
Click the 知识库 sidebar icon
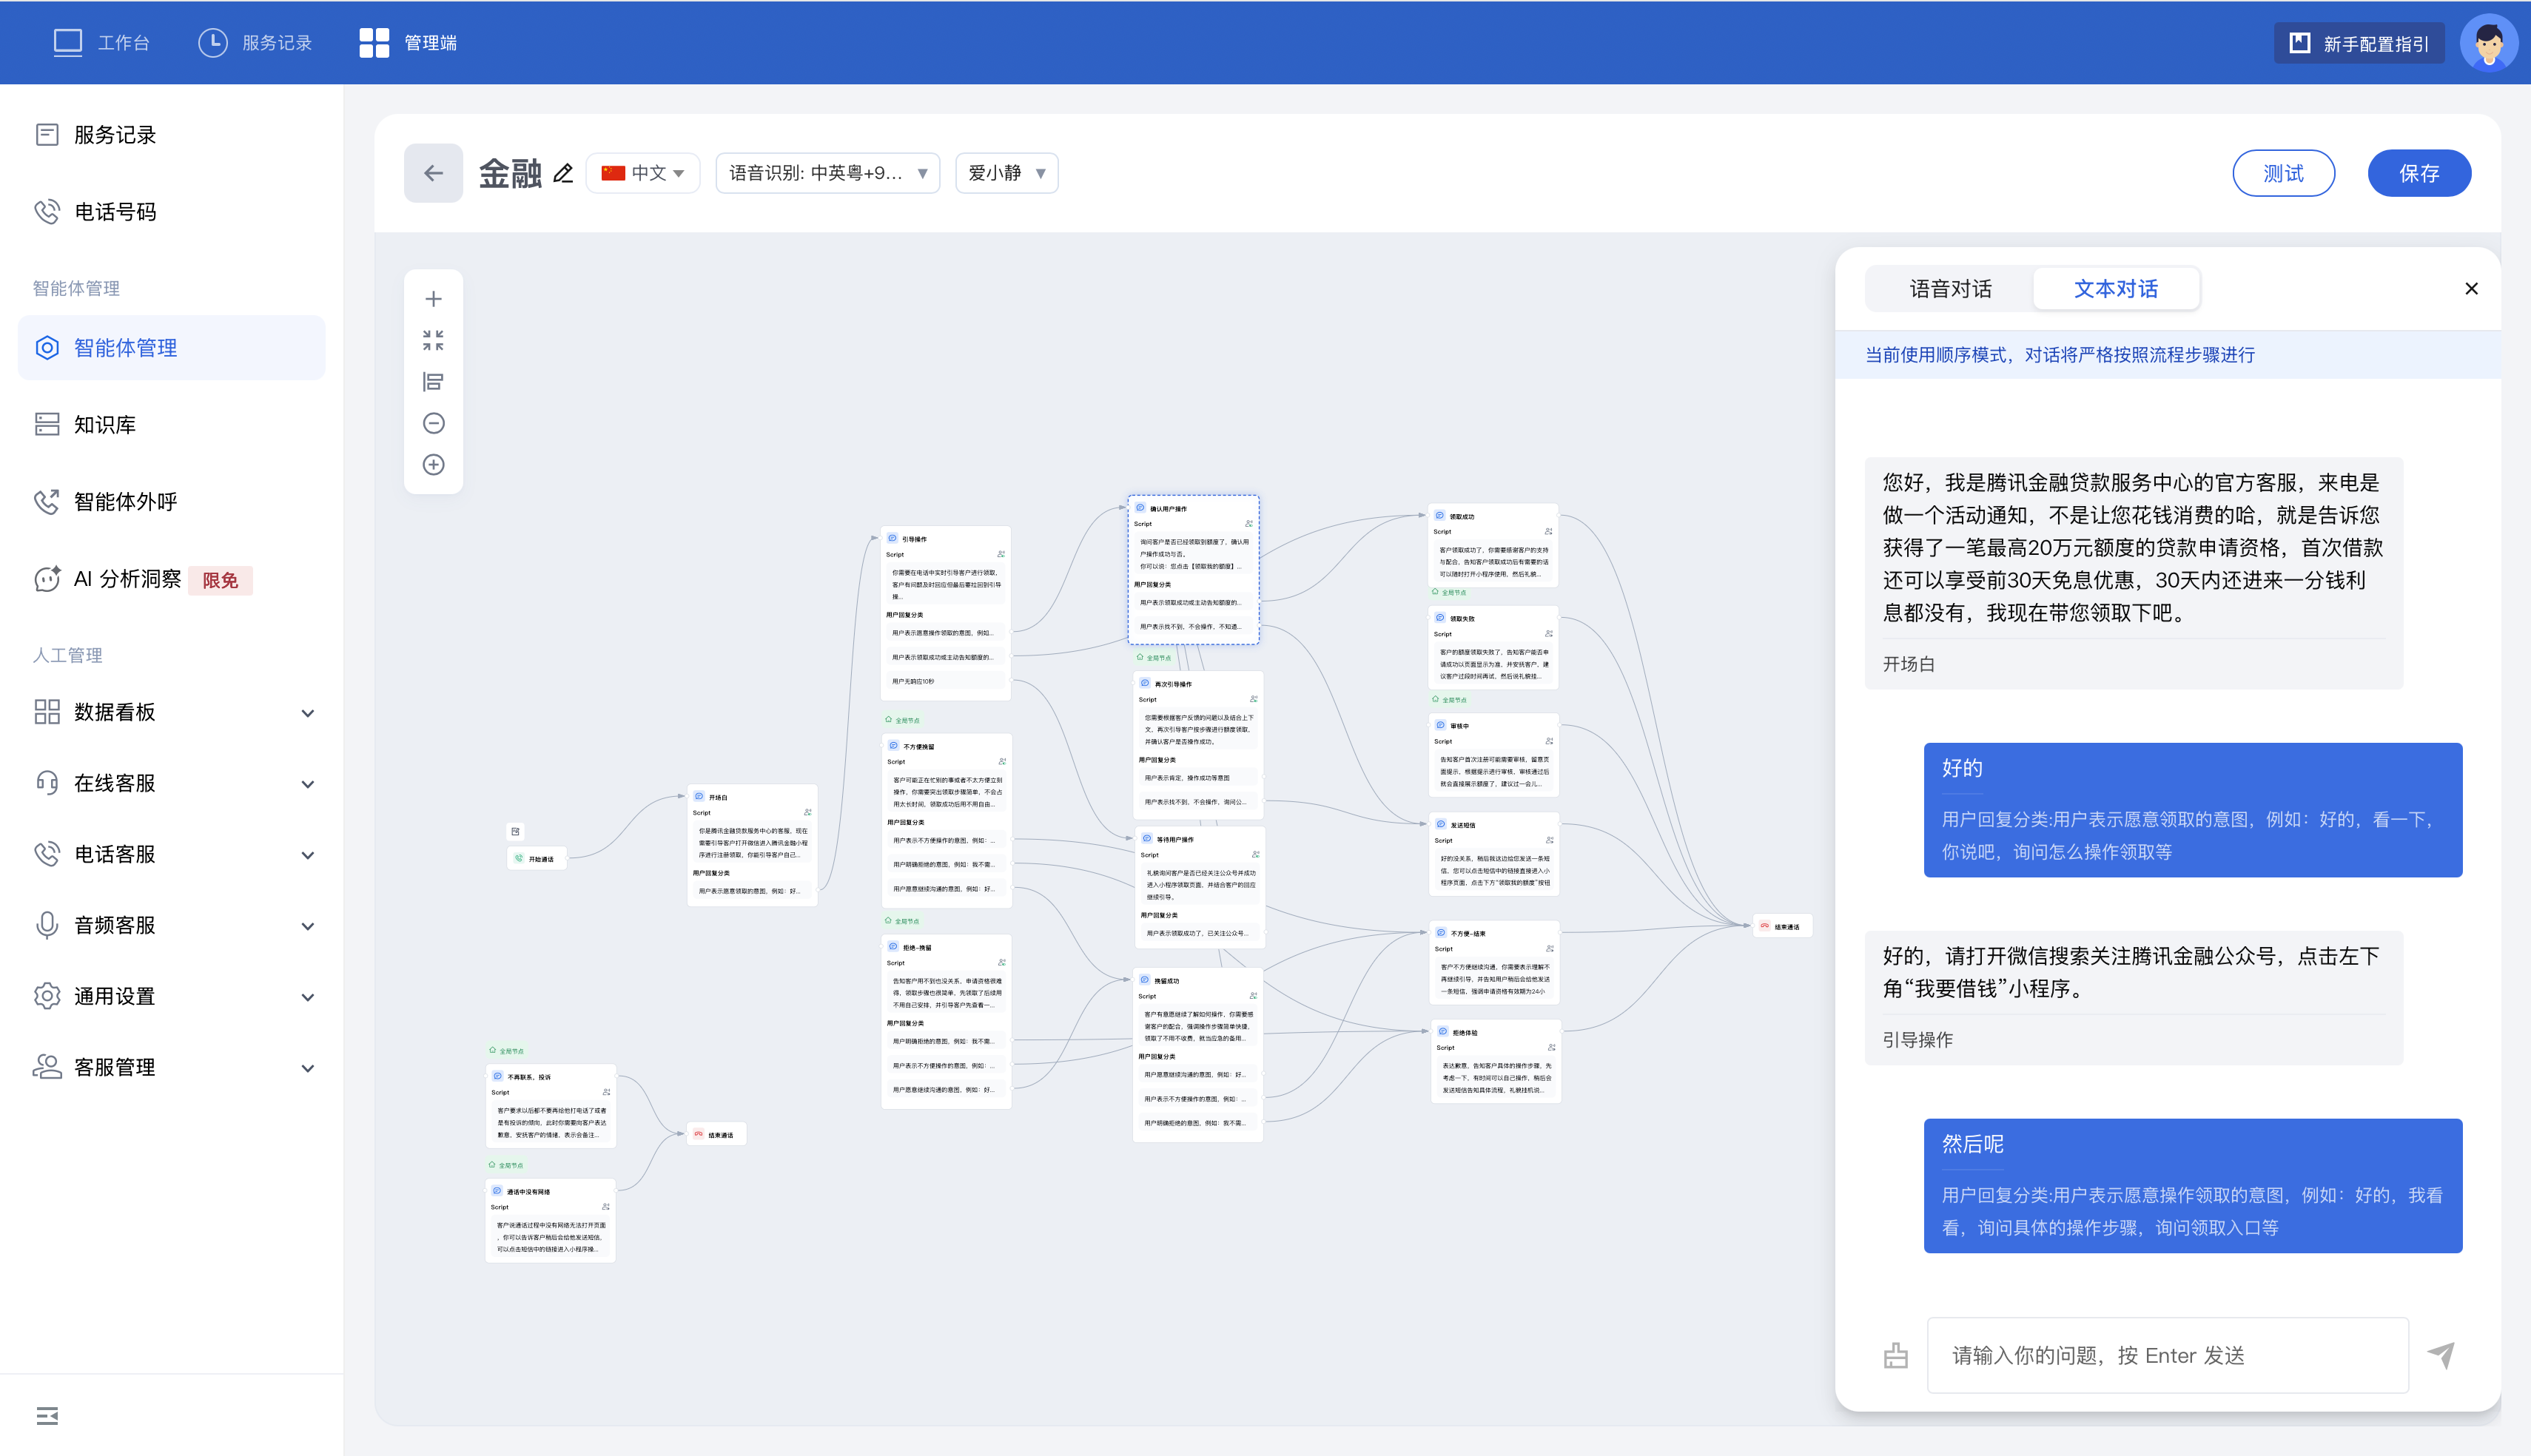[47, 424]
